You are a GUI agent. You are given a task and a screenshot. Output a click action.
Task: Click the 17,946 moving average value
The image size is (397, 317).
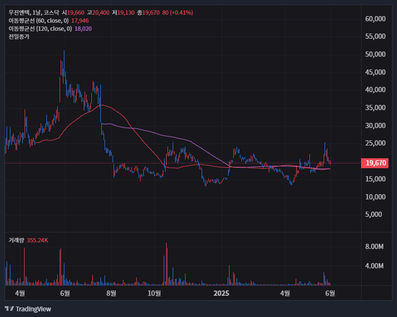coord(80,21)
